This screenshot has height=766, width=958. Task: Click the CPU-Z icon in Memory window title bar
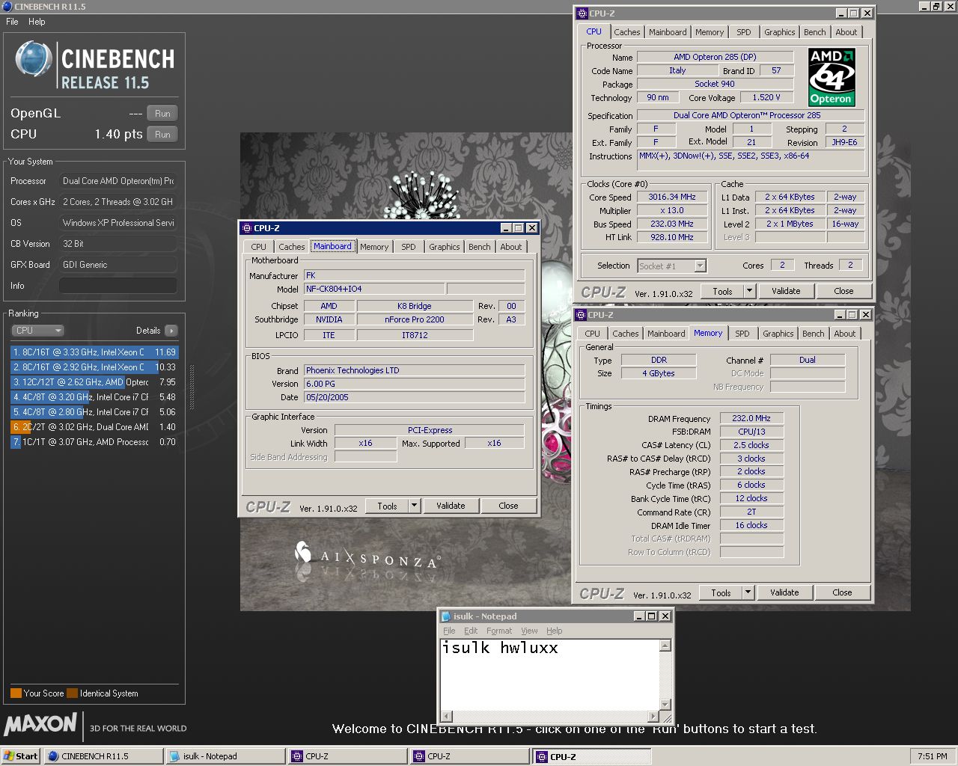pos(581,315)
